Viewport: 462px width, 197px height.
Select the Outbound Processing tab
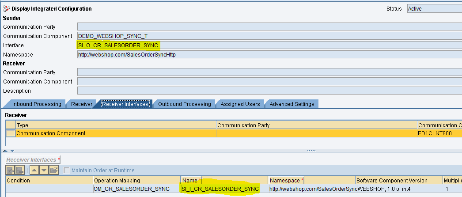[x=184, y=104]
